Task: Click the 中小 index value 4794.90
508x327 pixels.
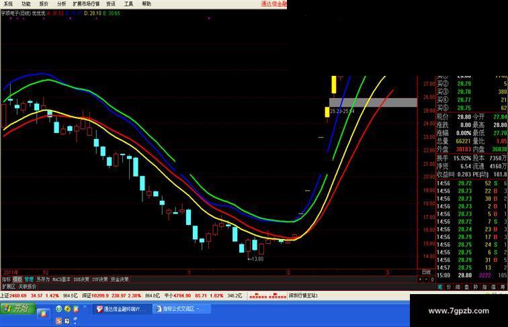Action: (182, 295)
